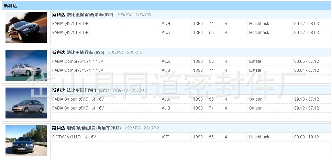Click the date range 00.09 - 10.12

(306, 137)
